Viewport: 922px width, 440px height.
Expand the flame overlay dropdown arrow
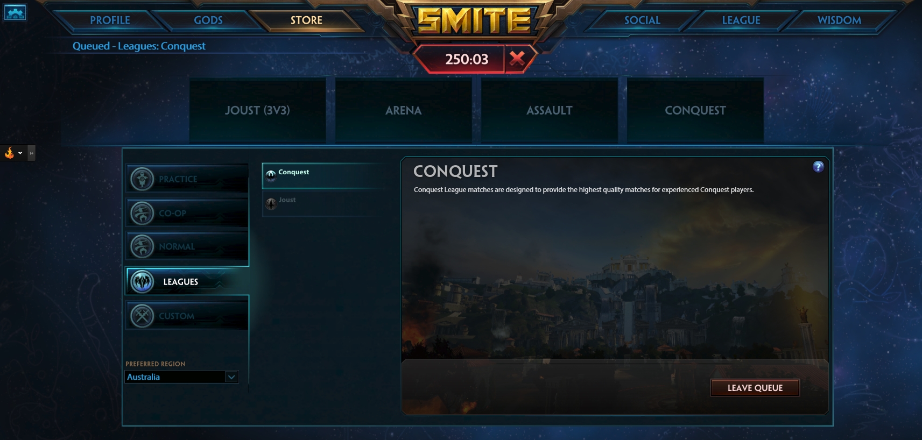(20, 153)
